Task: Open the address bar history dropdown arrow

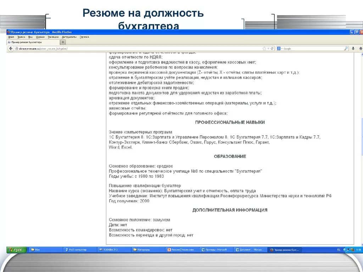Action: (x=268, y=49)
